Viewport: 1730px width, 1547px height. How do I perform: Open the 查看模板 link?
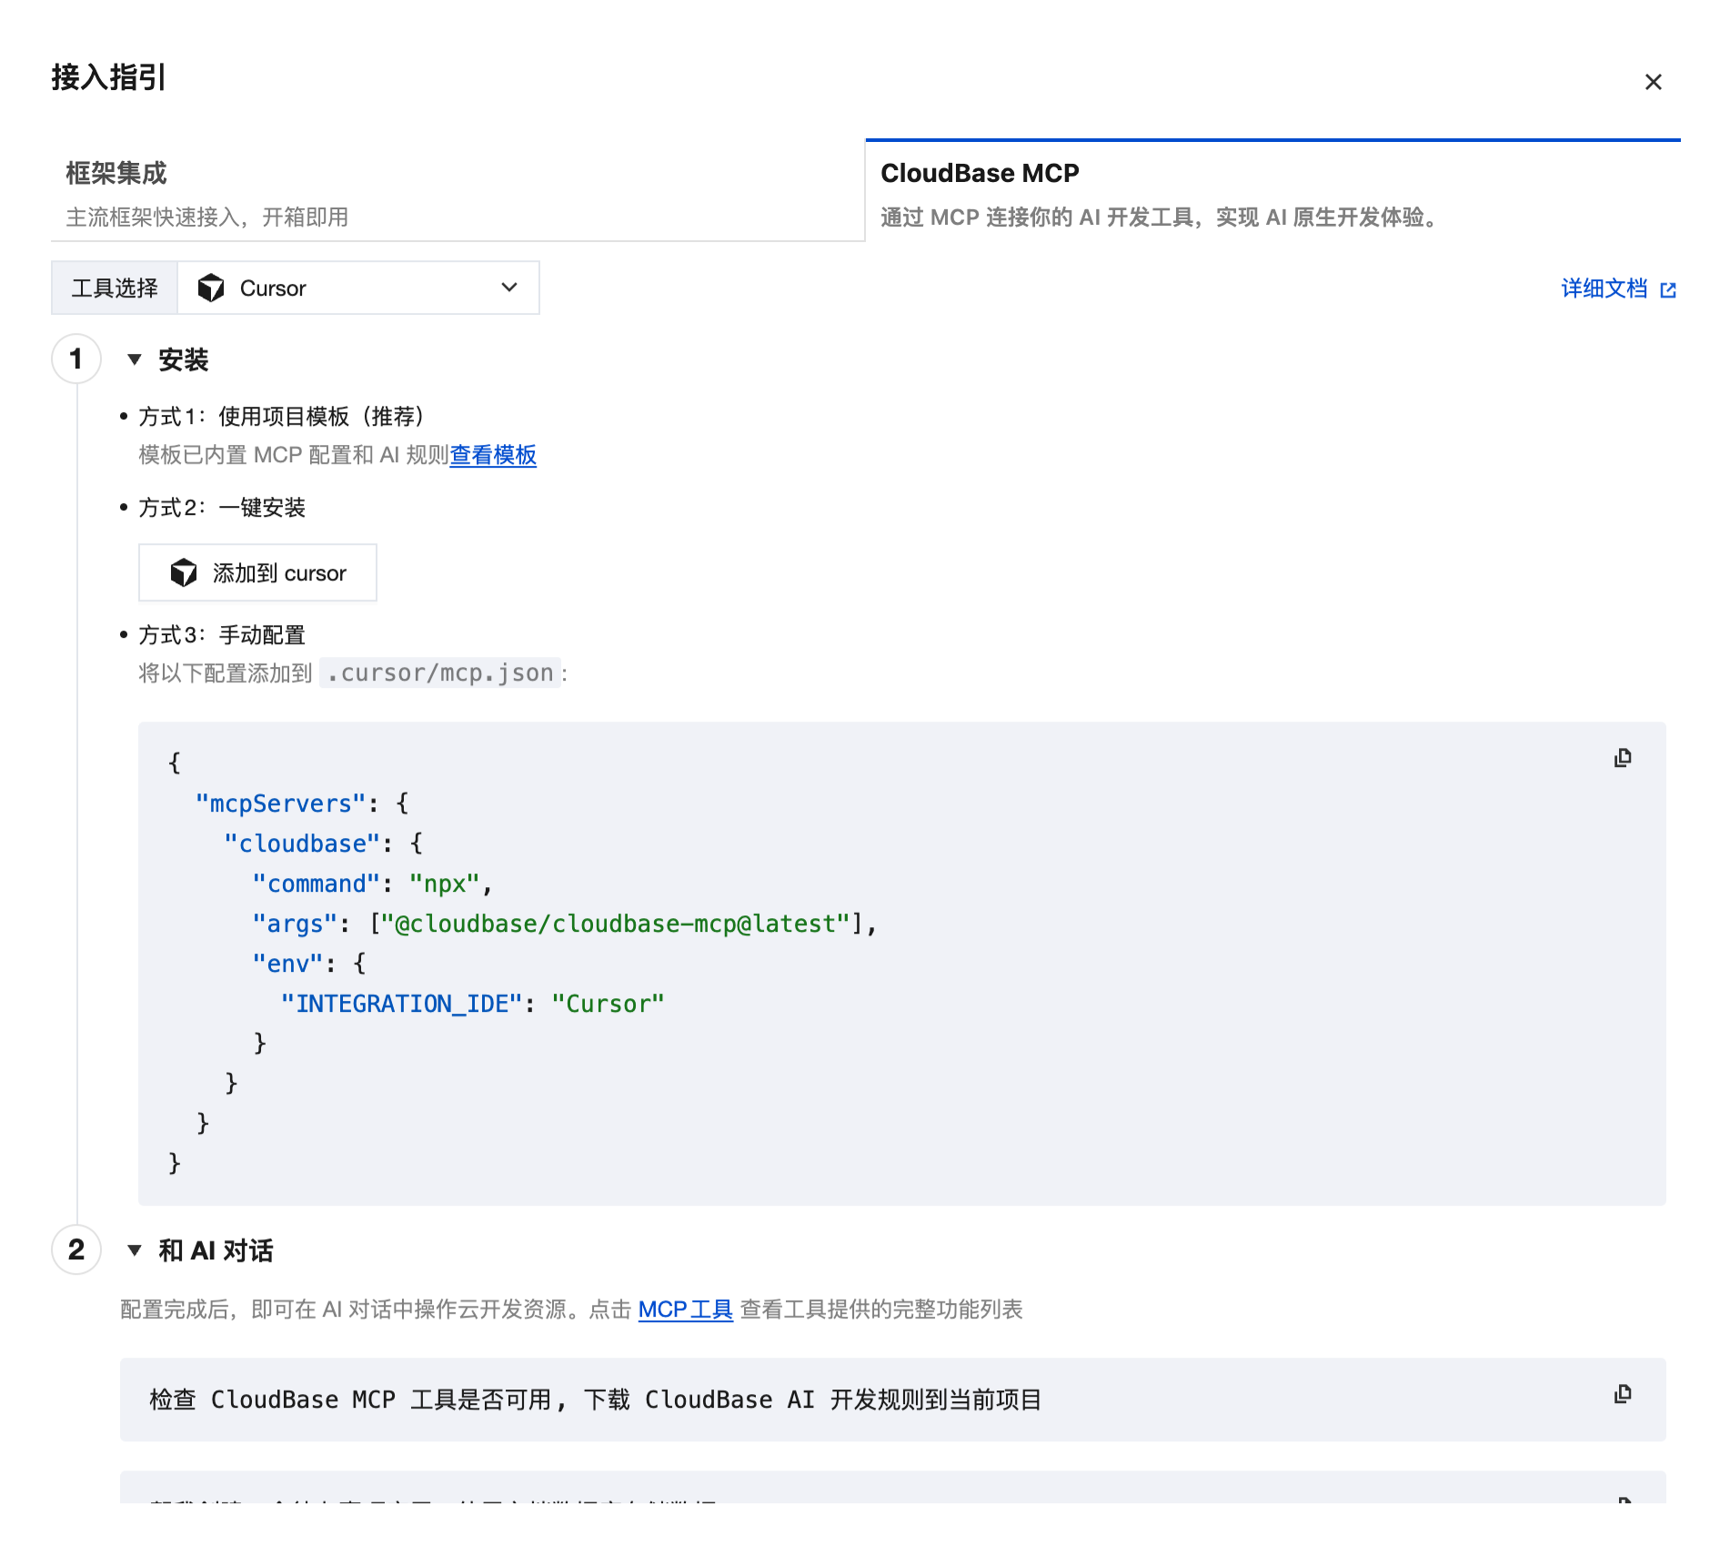click(493, 455)
